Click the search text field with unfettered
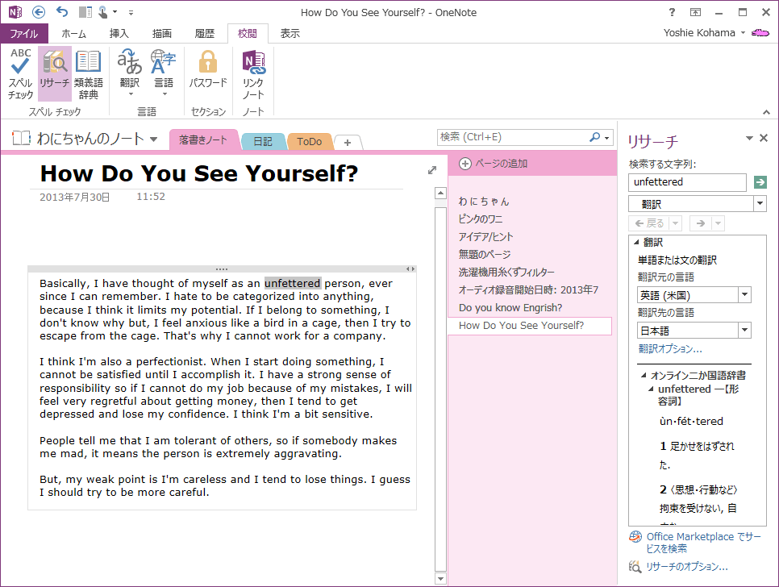Image resolution: width=779 pixels, height=587 pixels. [x=687, y=182]
